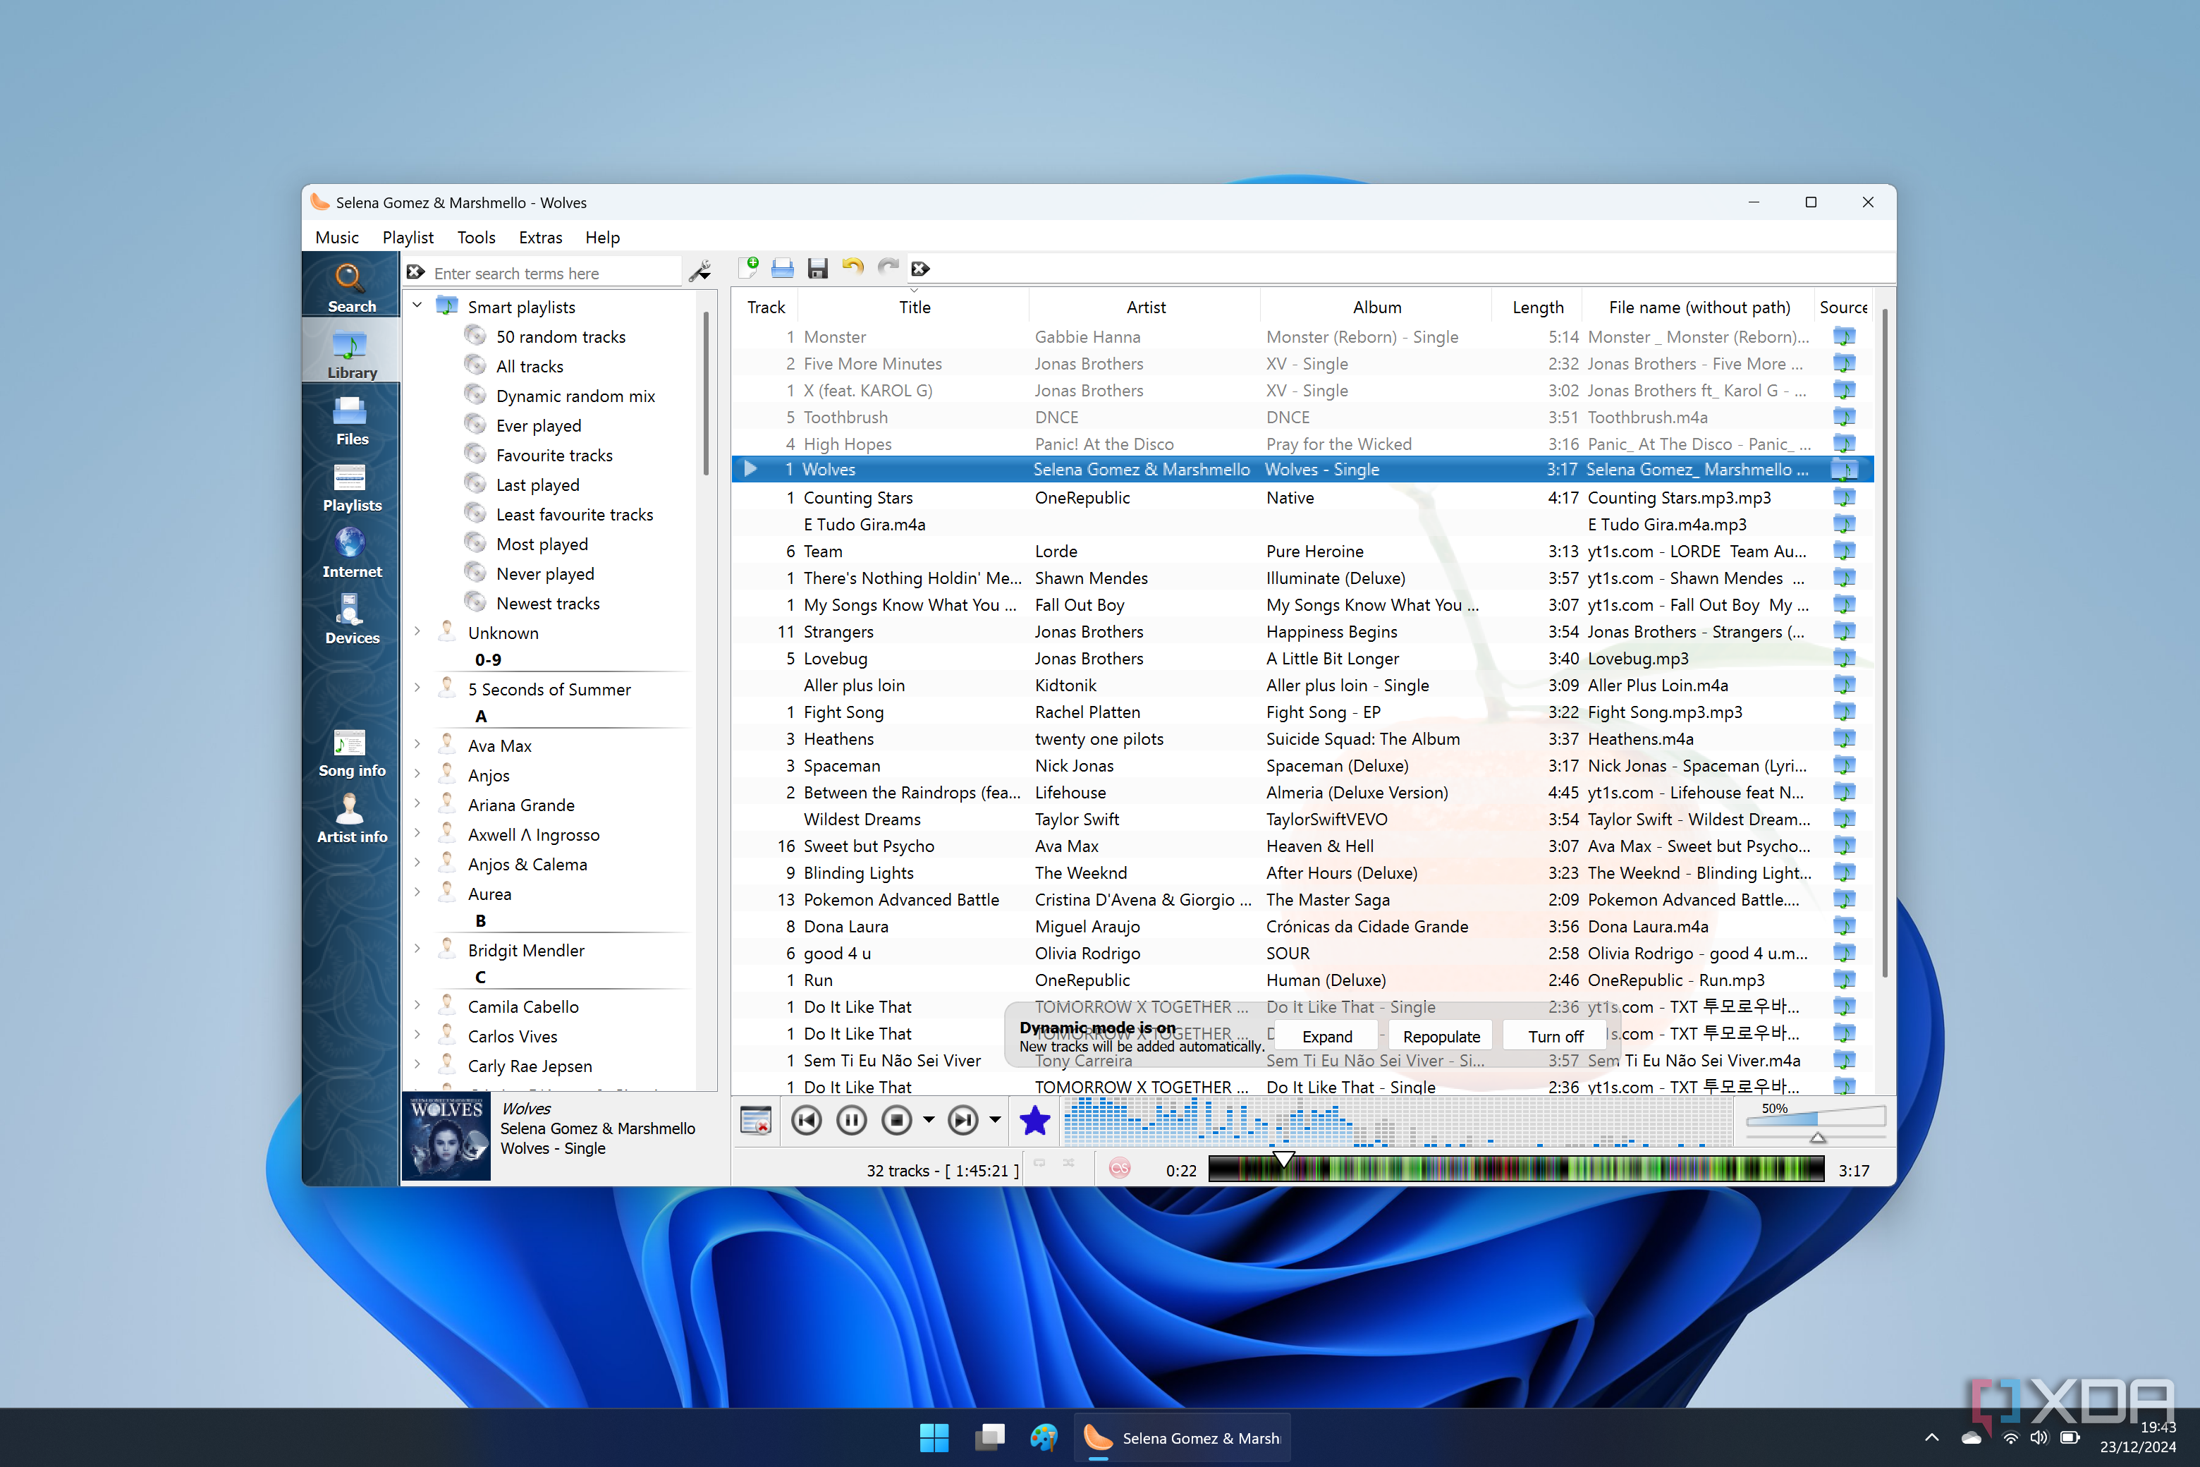This screenshot has width=2200, height=1467.
Task: Toggle shuffle mode button
Action: [1069, 1164]
